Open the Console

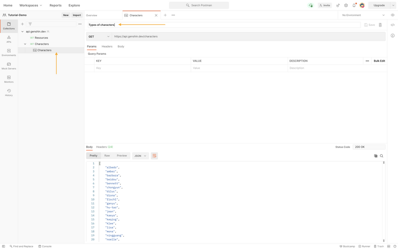45,246
